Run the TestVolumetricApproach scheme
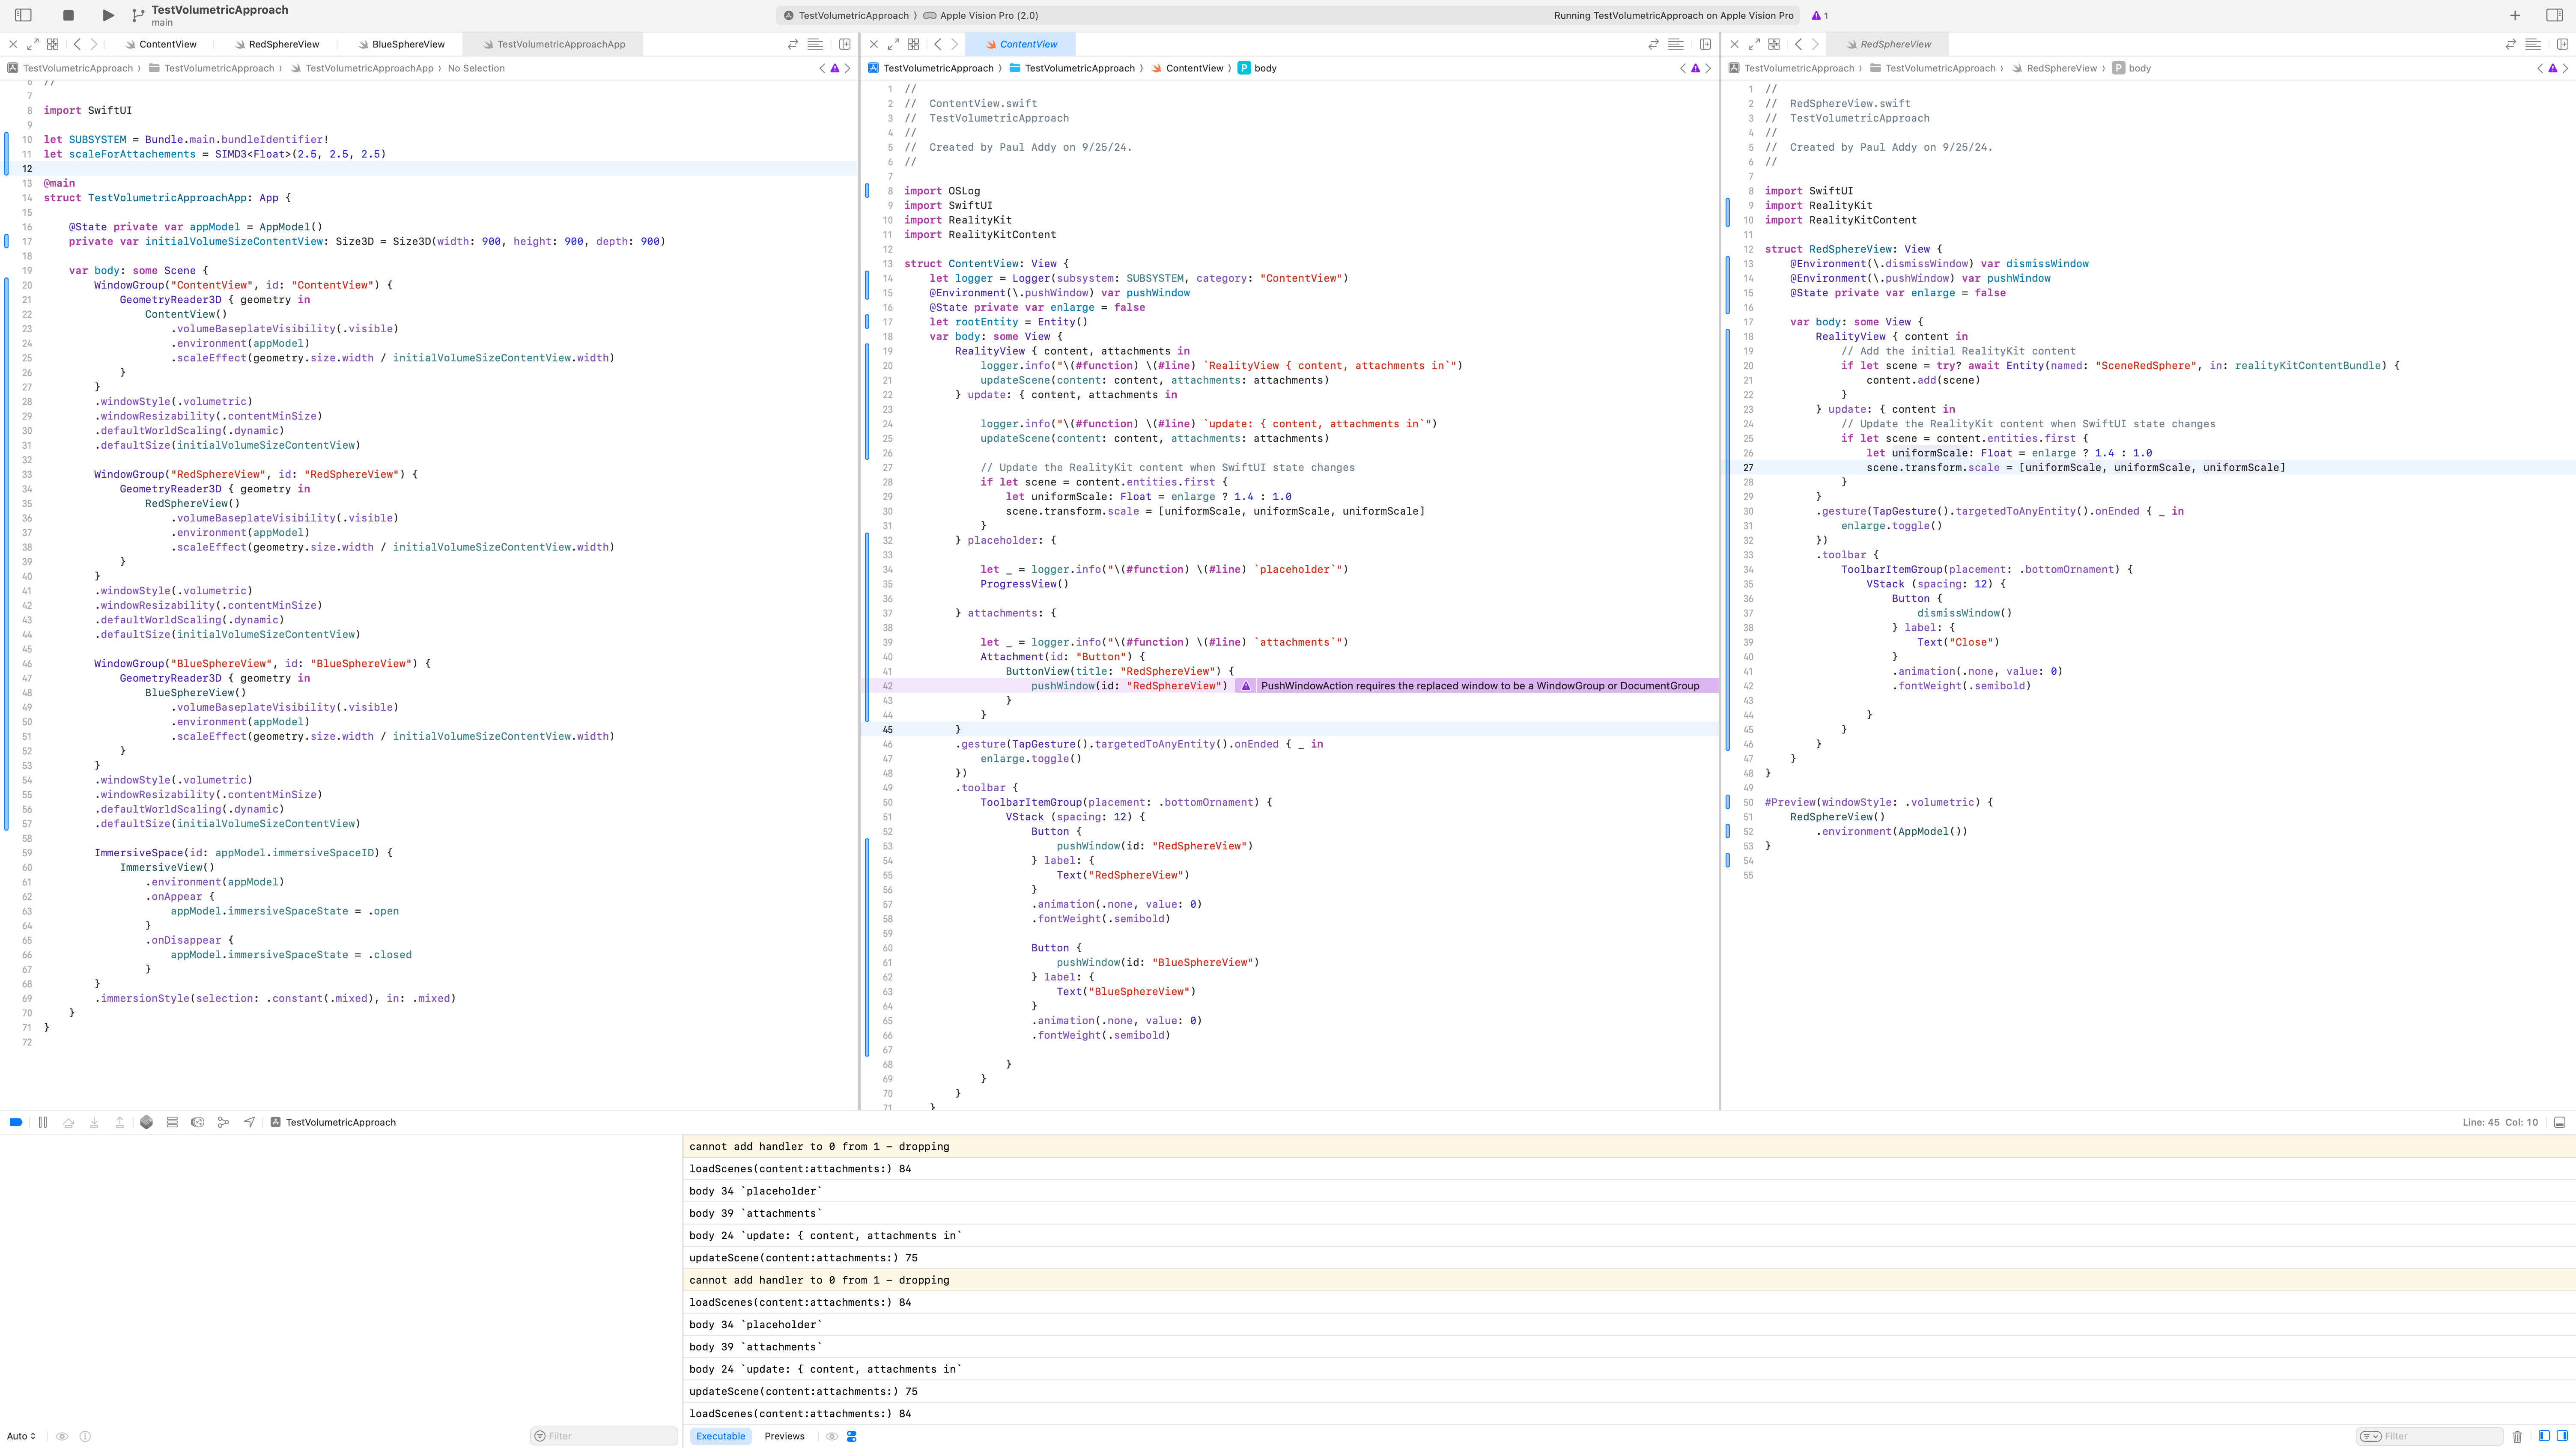This screenshot has height=1448, width=2576. tap(108, 15)
